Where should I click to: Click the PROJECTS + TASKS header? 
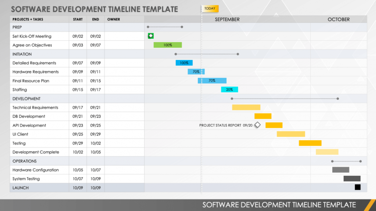28,19
